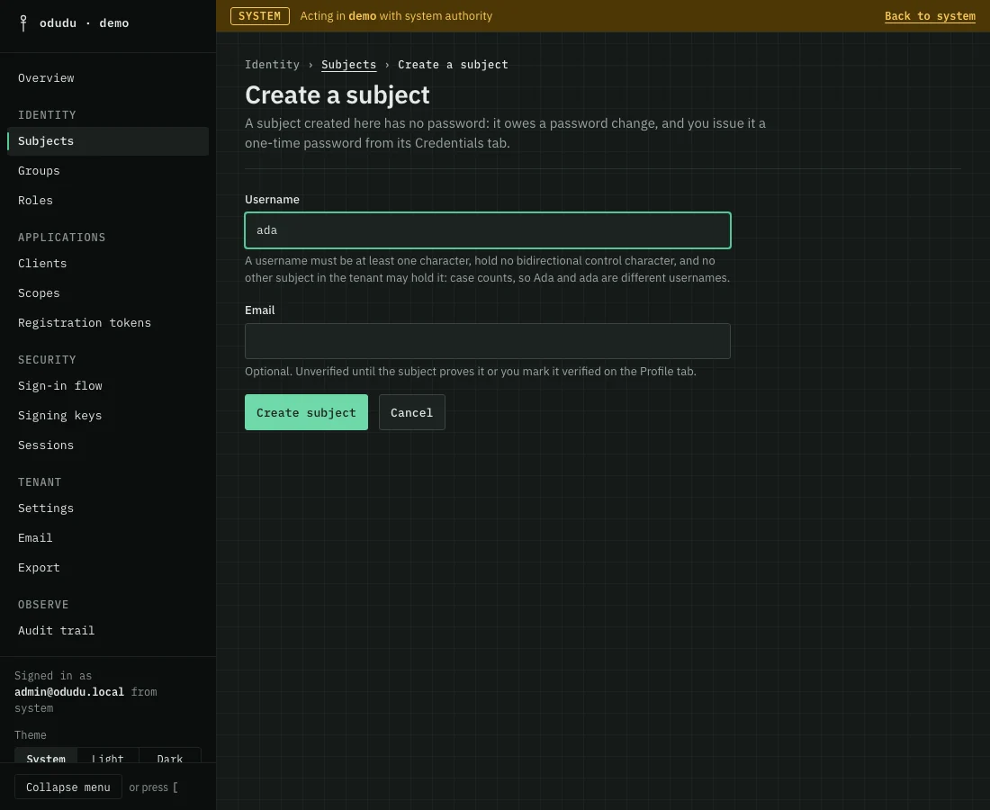
Task: Click 'Create a subject' breadcrumb text
Action: coord(453,65)
